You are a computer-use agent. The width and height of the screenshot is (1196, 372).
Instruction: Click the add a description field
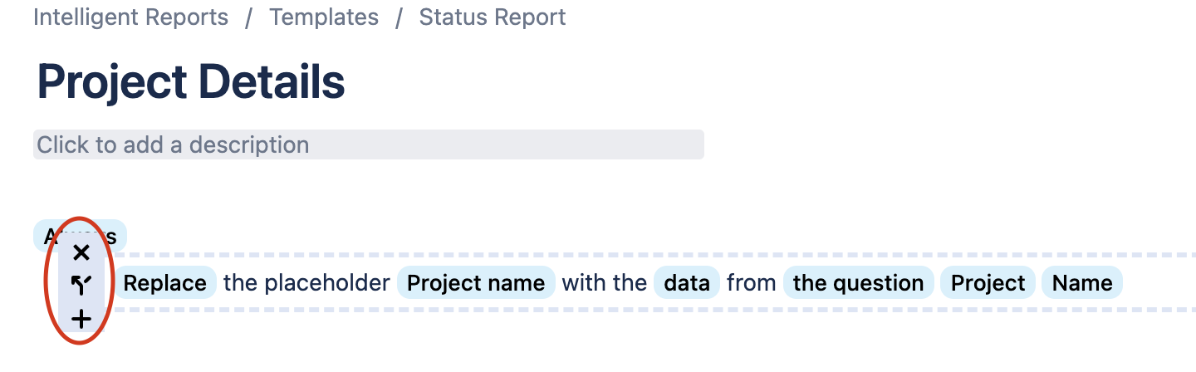coord(368,144)
